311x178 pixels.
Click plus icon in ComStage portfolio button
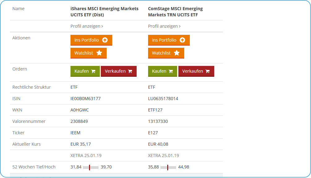(182, 40)
